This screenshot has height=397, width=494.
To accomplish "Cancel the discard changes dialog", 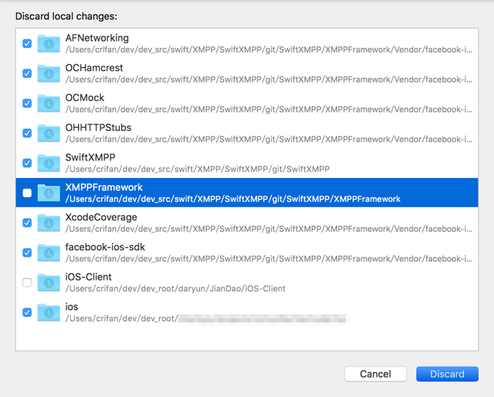I will (x=375, y=374).
